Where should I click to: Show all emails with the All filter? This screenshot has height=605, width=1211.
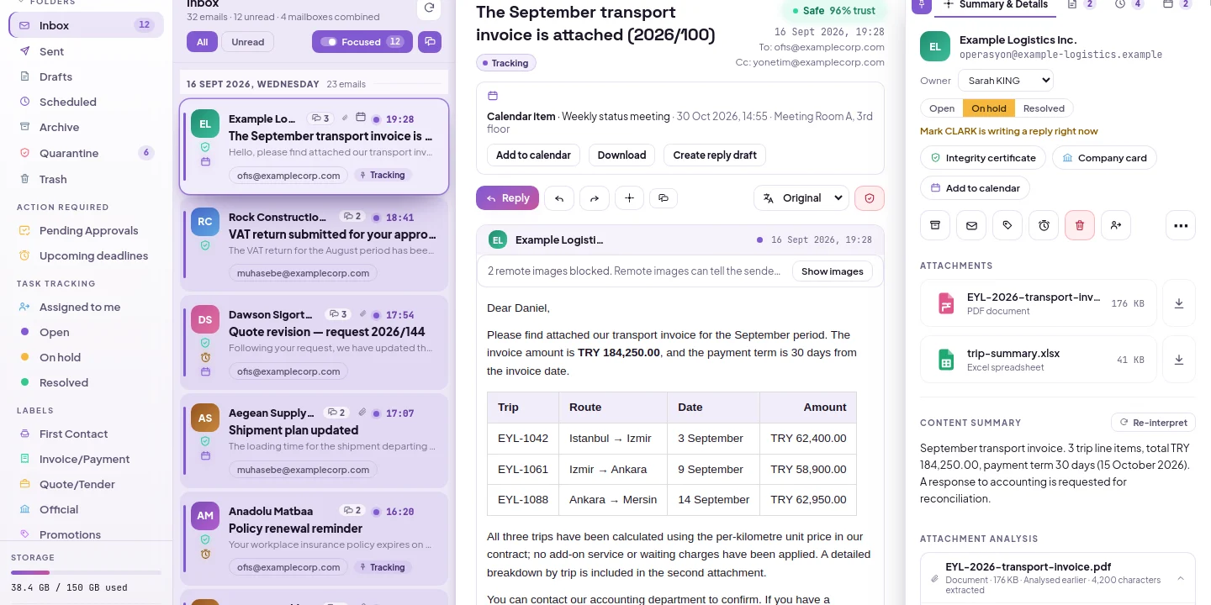pos(203,42)
